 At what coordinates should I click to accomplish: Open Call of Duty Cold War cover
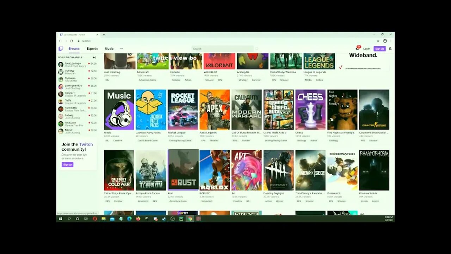[x=119, y=170]
